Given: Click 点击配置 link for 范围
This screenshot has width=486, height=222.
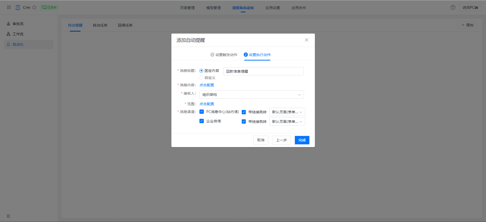Looking at the screenshot, I should tap(207, 104).
